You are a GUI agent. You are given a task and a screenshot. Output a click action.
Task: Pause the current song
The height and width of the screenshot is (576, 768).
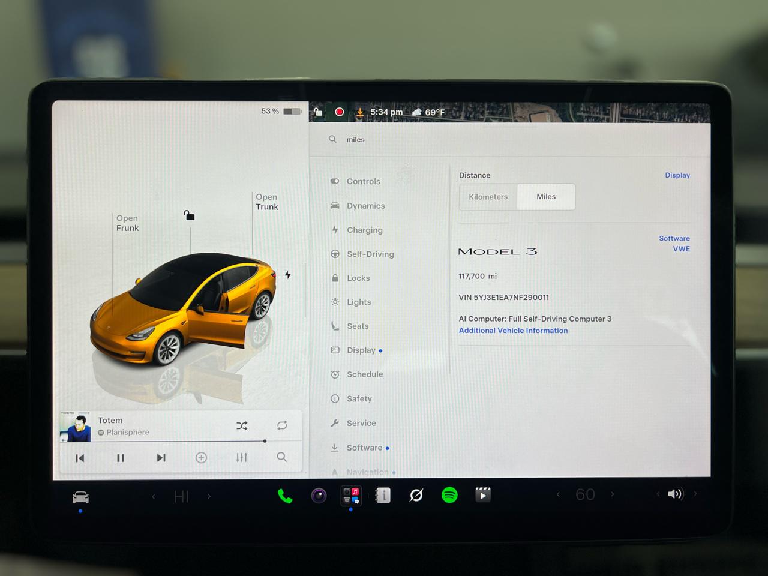coord(121,458)
